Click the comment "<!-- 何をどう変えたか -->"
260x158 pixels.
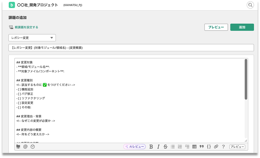pyautogui.click(x=33, y=134)
